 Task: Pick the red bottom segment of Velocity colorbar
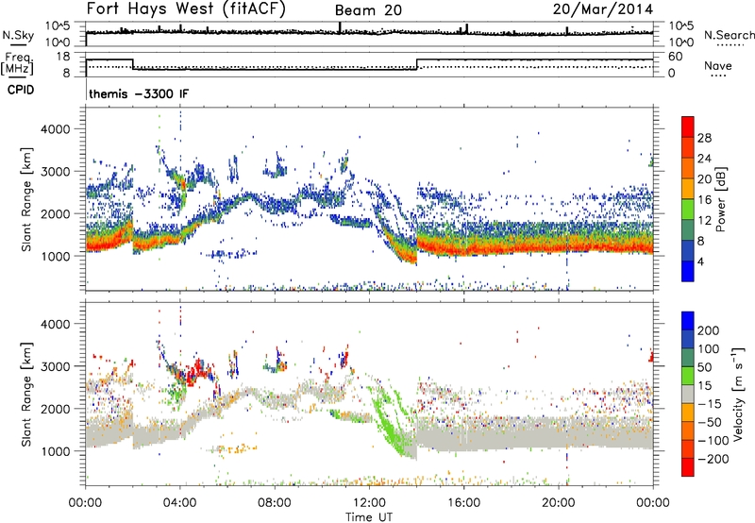coord(688,467)
